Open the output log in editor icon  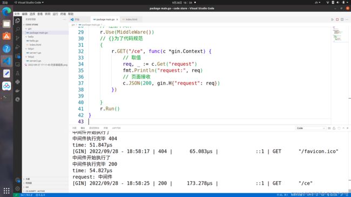[339, 128]
